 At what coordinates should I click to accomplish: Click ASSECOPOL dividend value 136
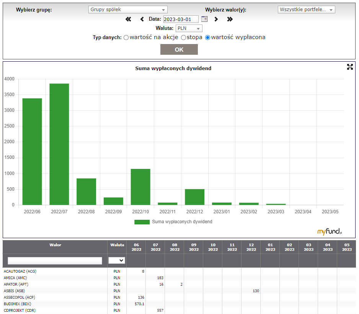141,298
